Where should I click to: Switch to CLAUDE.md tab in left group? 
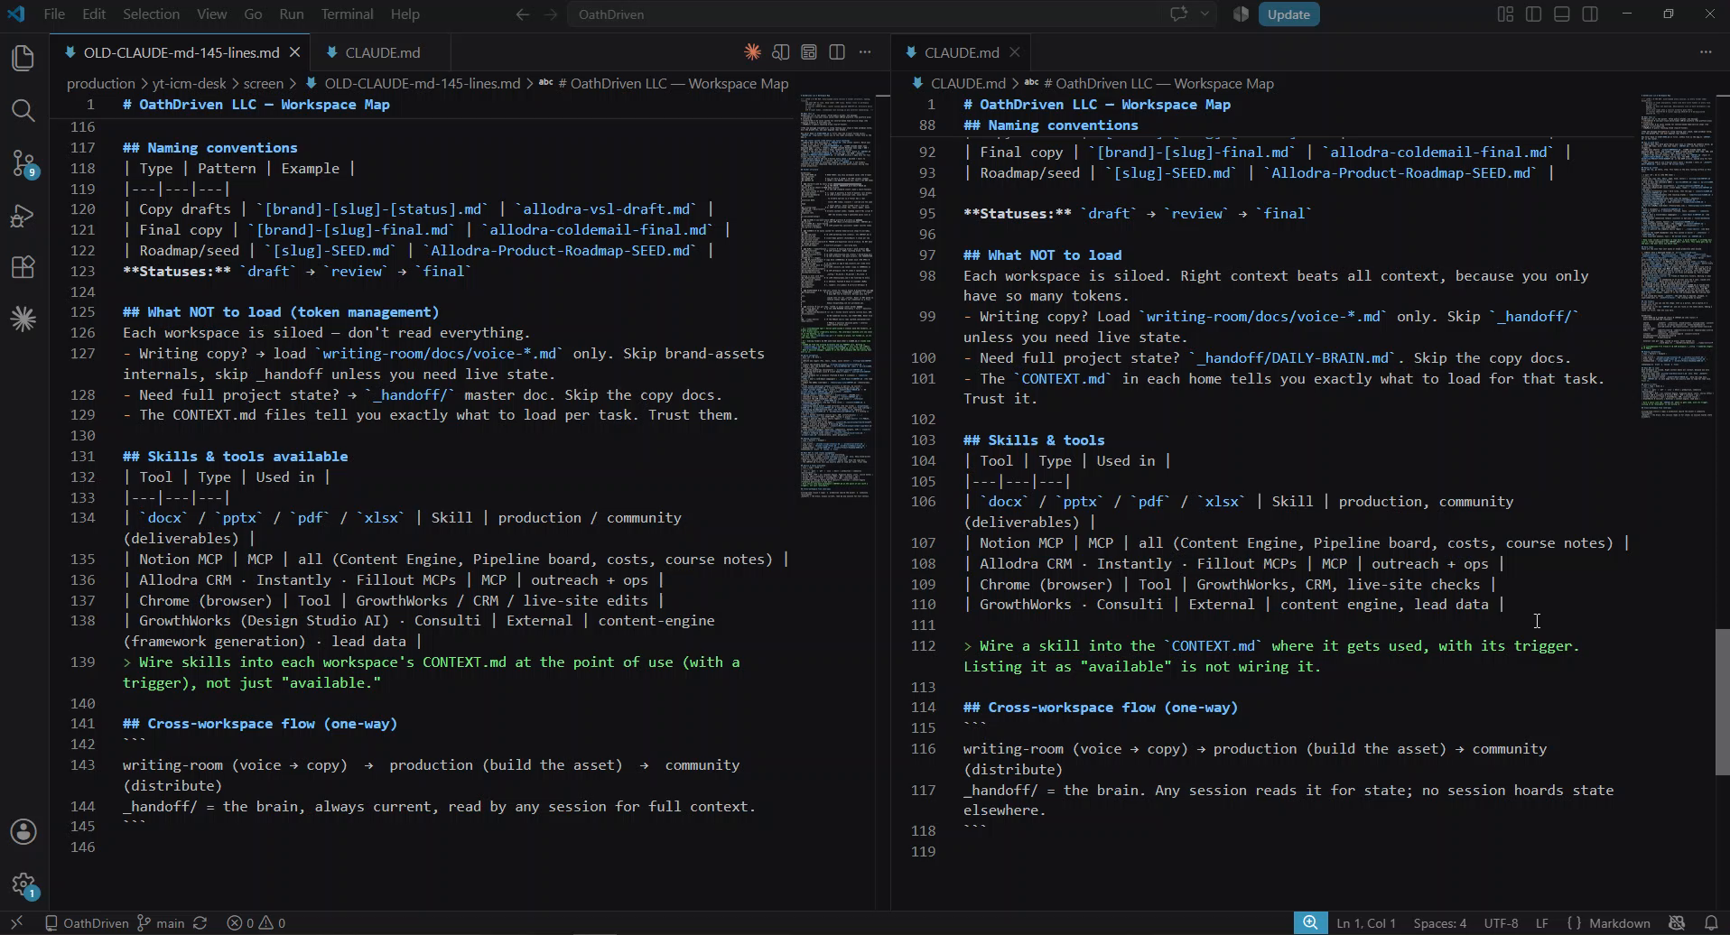[x=382, y=52]
